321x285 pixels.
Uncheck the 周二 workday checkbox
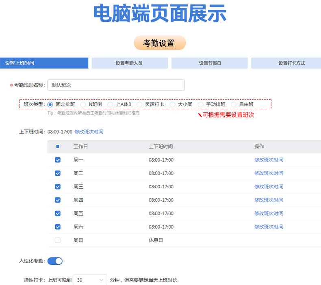[x=58, y=173]
